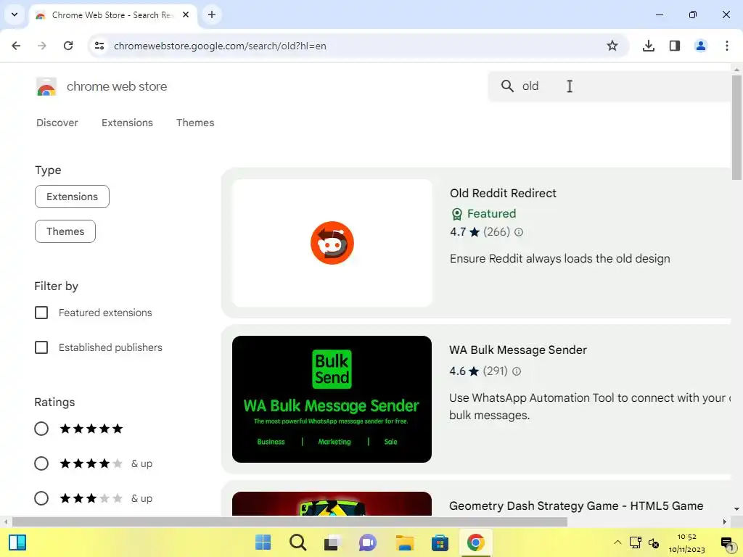Click the muted volume tray icon

654,542
